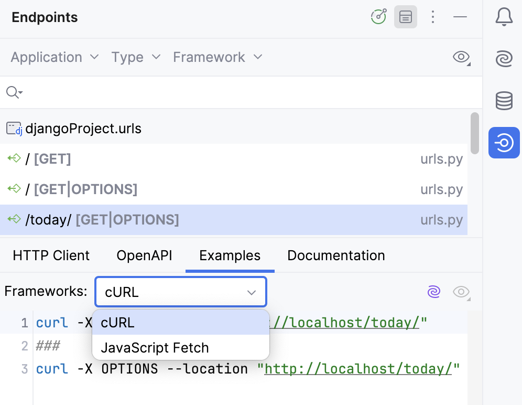Screen dimensions: 522x405
Task: Select JavaScript Fetch from the open dropdown list
Action: (155, 347)
